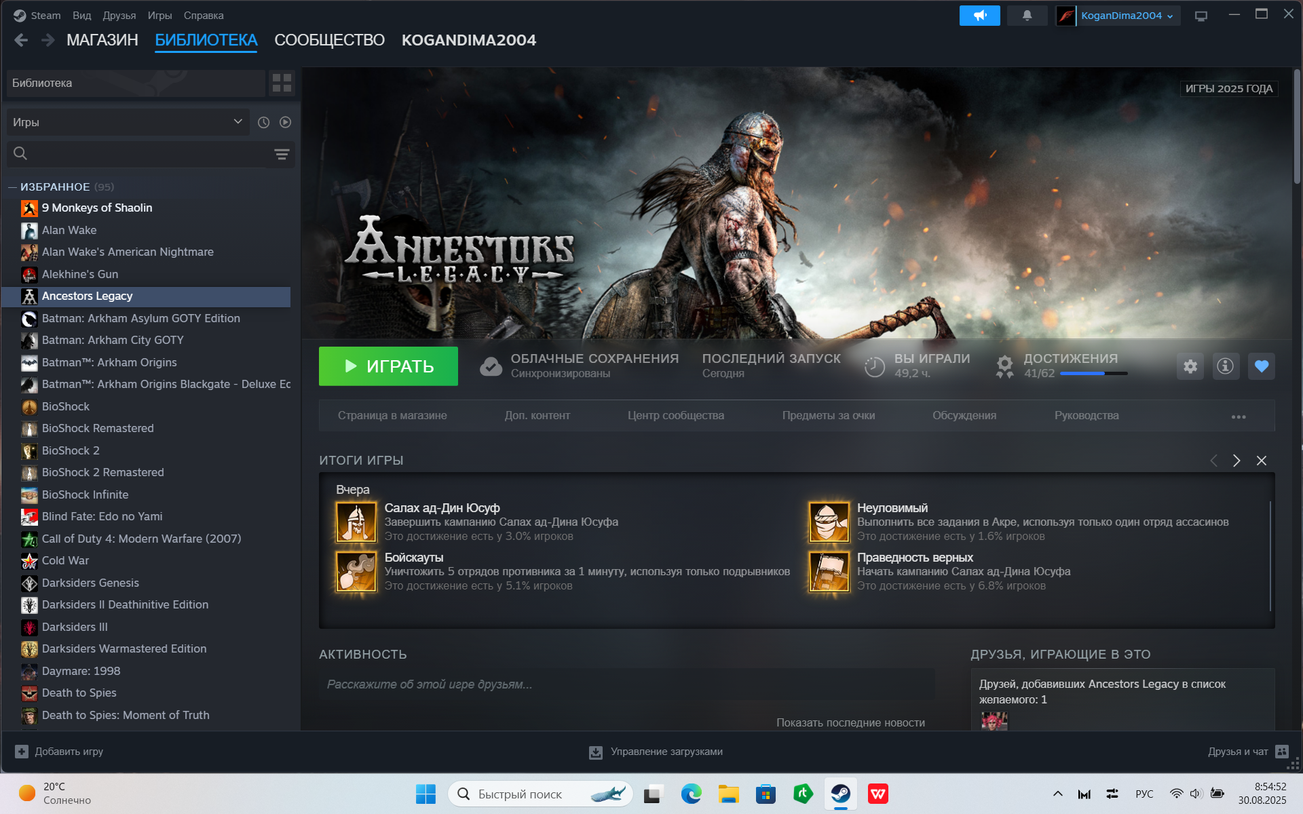Open File Explorer from taskbar
This screenshot has height=814, width=1303.
[x=728, y=794]
